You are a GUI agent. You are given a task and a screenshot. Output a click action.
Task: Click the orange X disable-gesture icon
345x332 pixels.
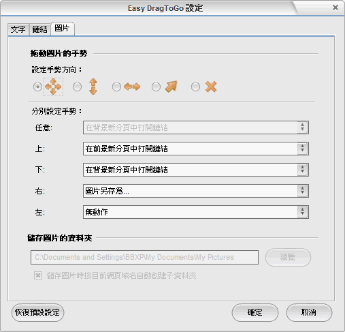(x=211, y=87)
